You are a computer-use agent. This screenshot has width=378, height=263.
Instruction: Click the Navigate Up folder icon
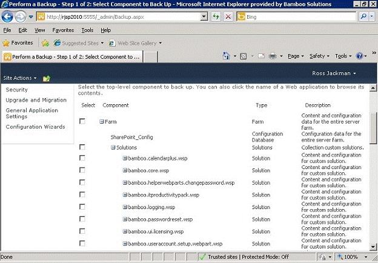(46, 78)
